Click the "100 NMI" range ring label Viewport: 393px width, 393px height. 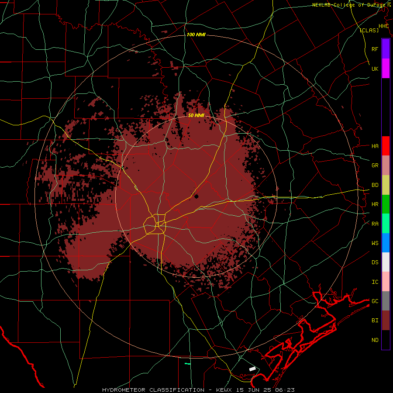196,34
